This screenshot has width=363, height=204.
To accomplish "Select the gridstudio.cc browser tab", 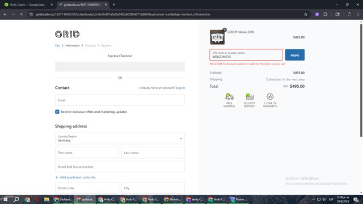I will [x=82, y=5].
